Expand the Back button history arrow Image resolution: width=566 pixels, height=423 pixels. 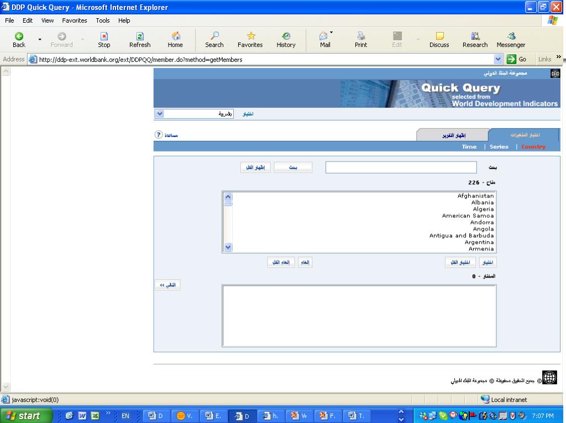(40, 39)
